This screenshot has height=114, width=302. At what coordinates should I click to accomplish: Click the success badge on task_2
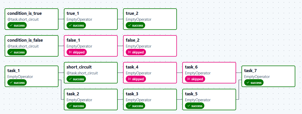pos(76,106)
